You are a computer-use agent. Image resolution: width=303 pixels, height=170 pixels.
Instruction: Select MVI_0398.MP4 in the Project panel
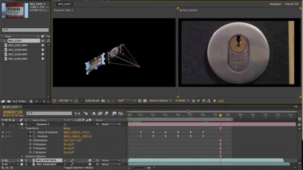(x=18, y=50)
